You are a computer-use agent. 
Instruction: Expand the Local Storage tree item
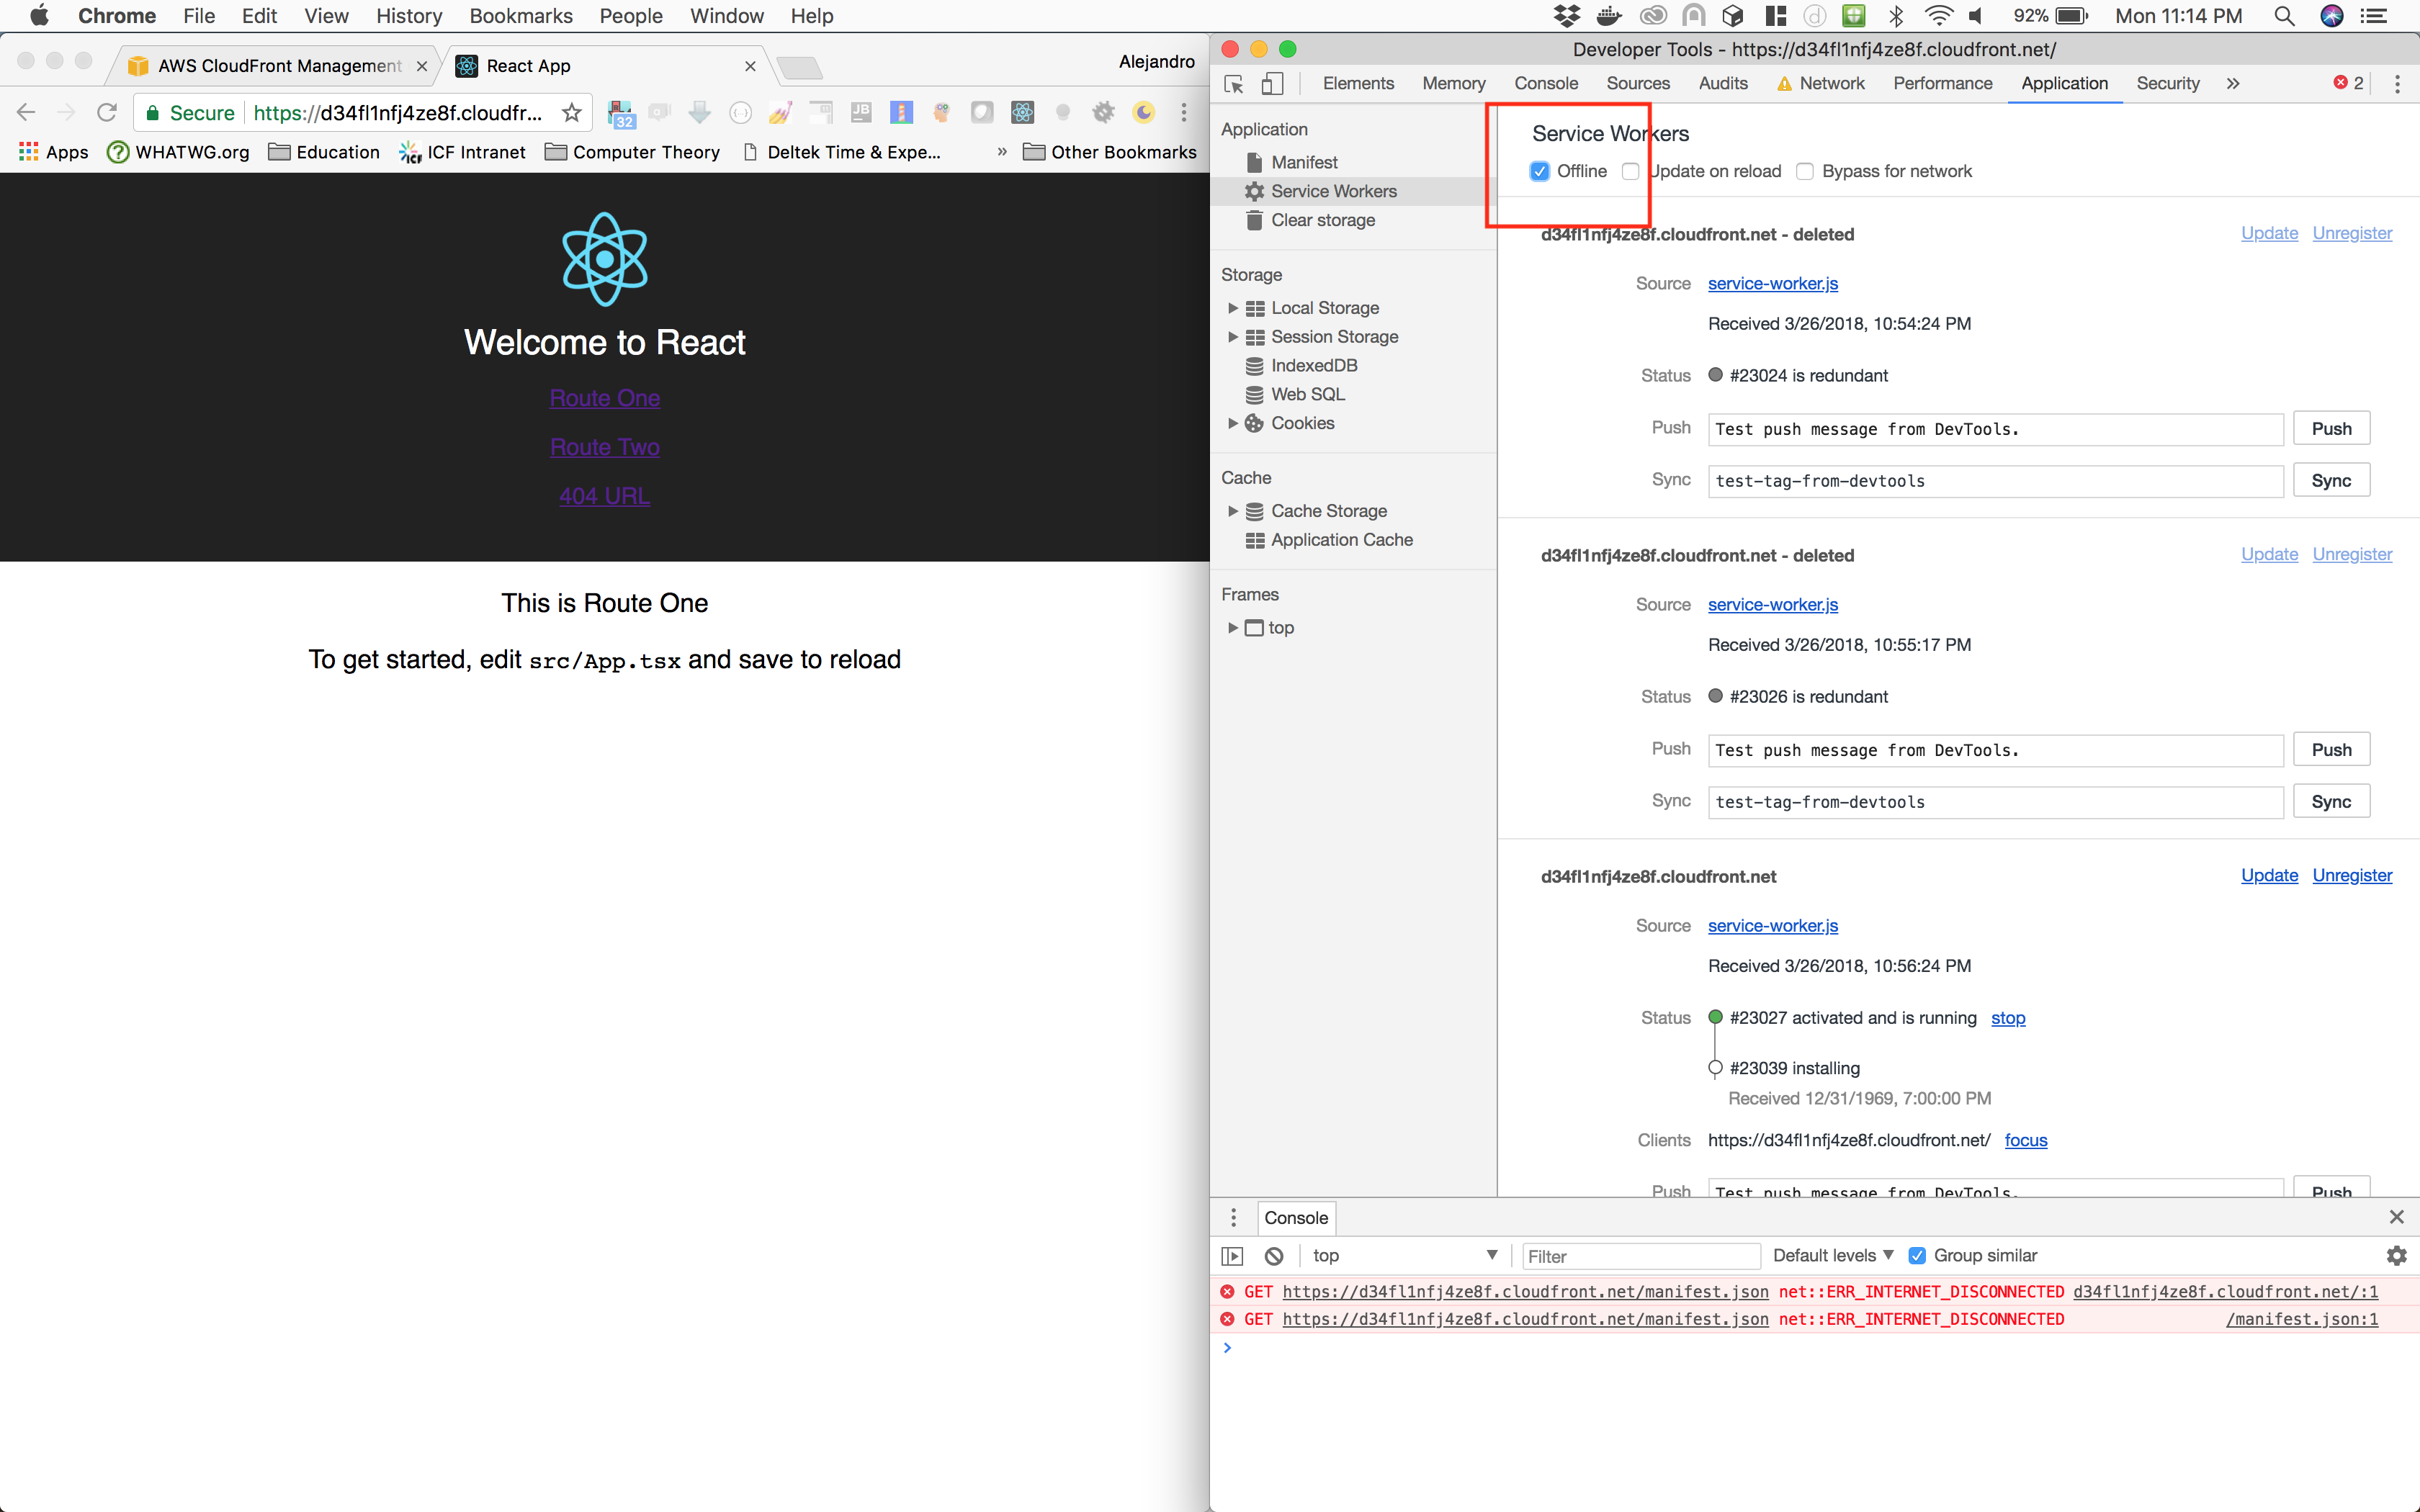click(1233, 308)
